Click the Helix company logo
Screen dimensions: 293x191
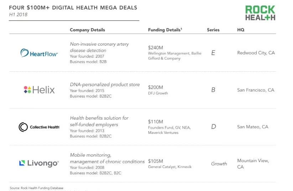click(39, 90)
